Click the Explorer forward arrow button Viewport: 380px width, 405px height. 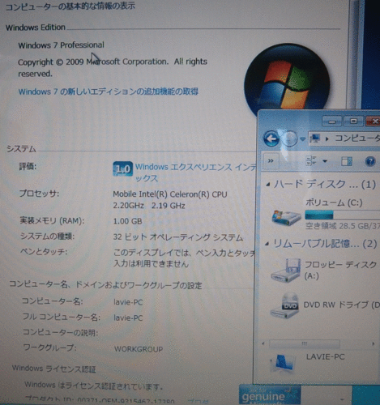pos(289,139)
